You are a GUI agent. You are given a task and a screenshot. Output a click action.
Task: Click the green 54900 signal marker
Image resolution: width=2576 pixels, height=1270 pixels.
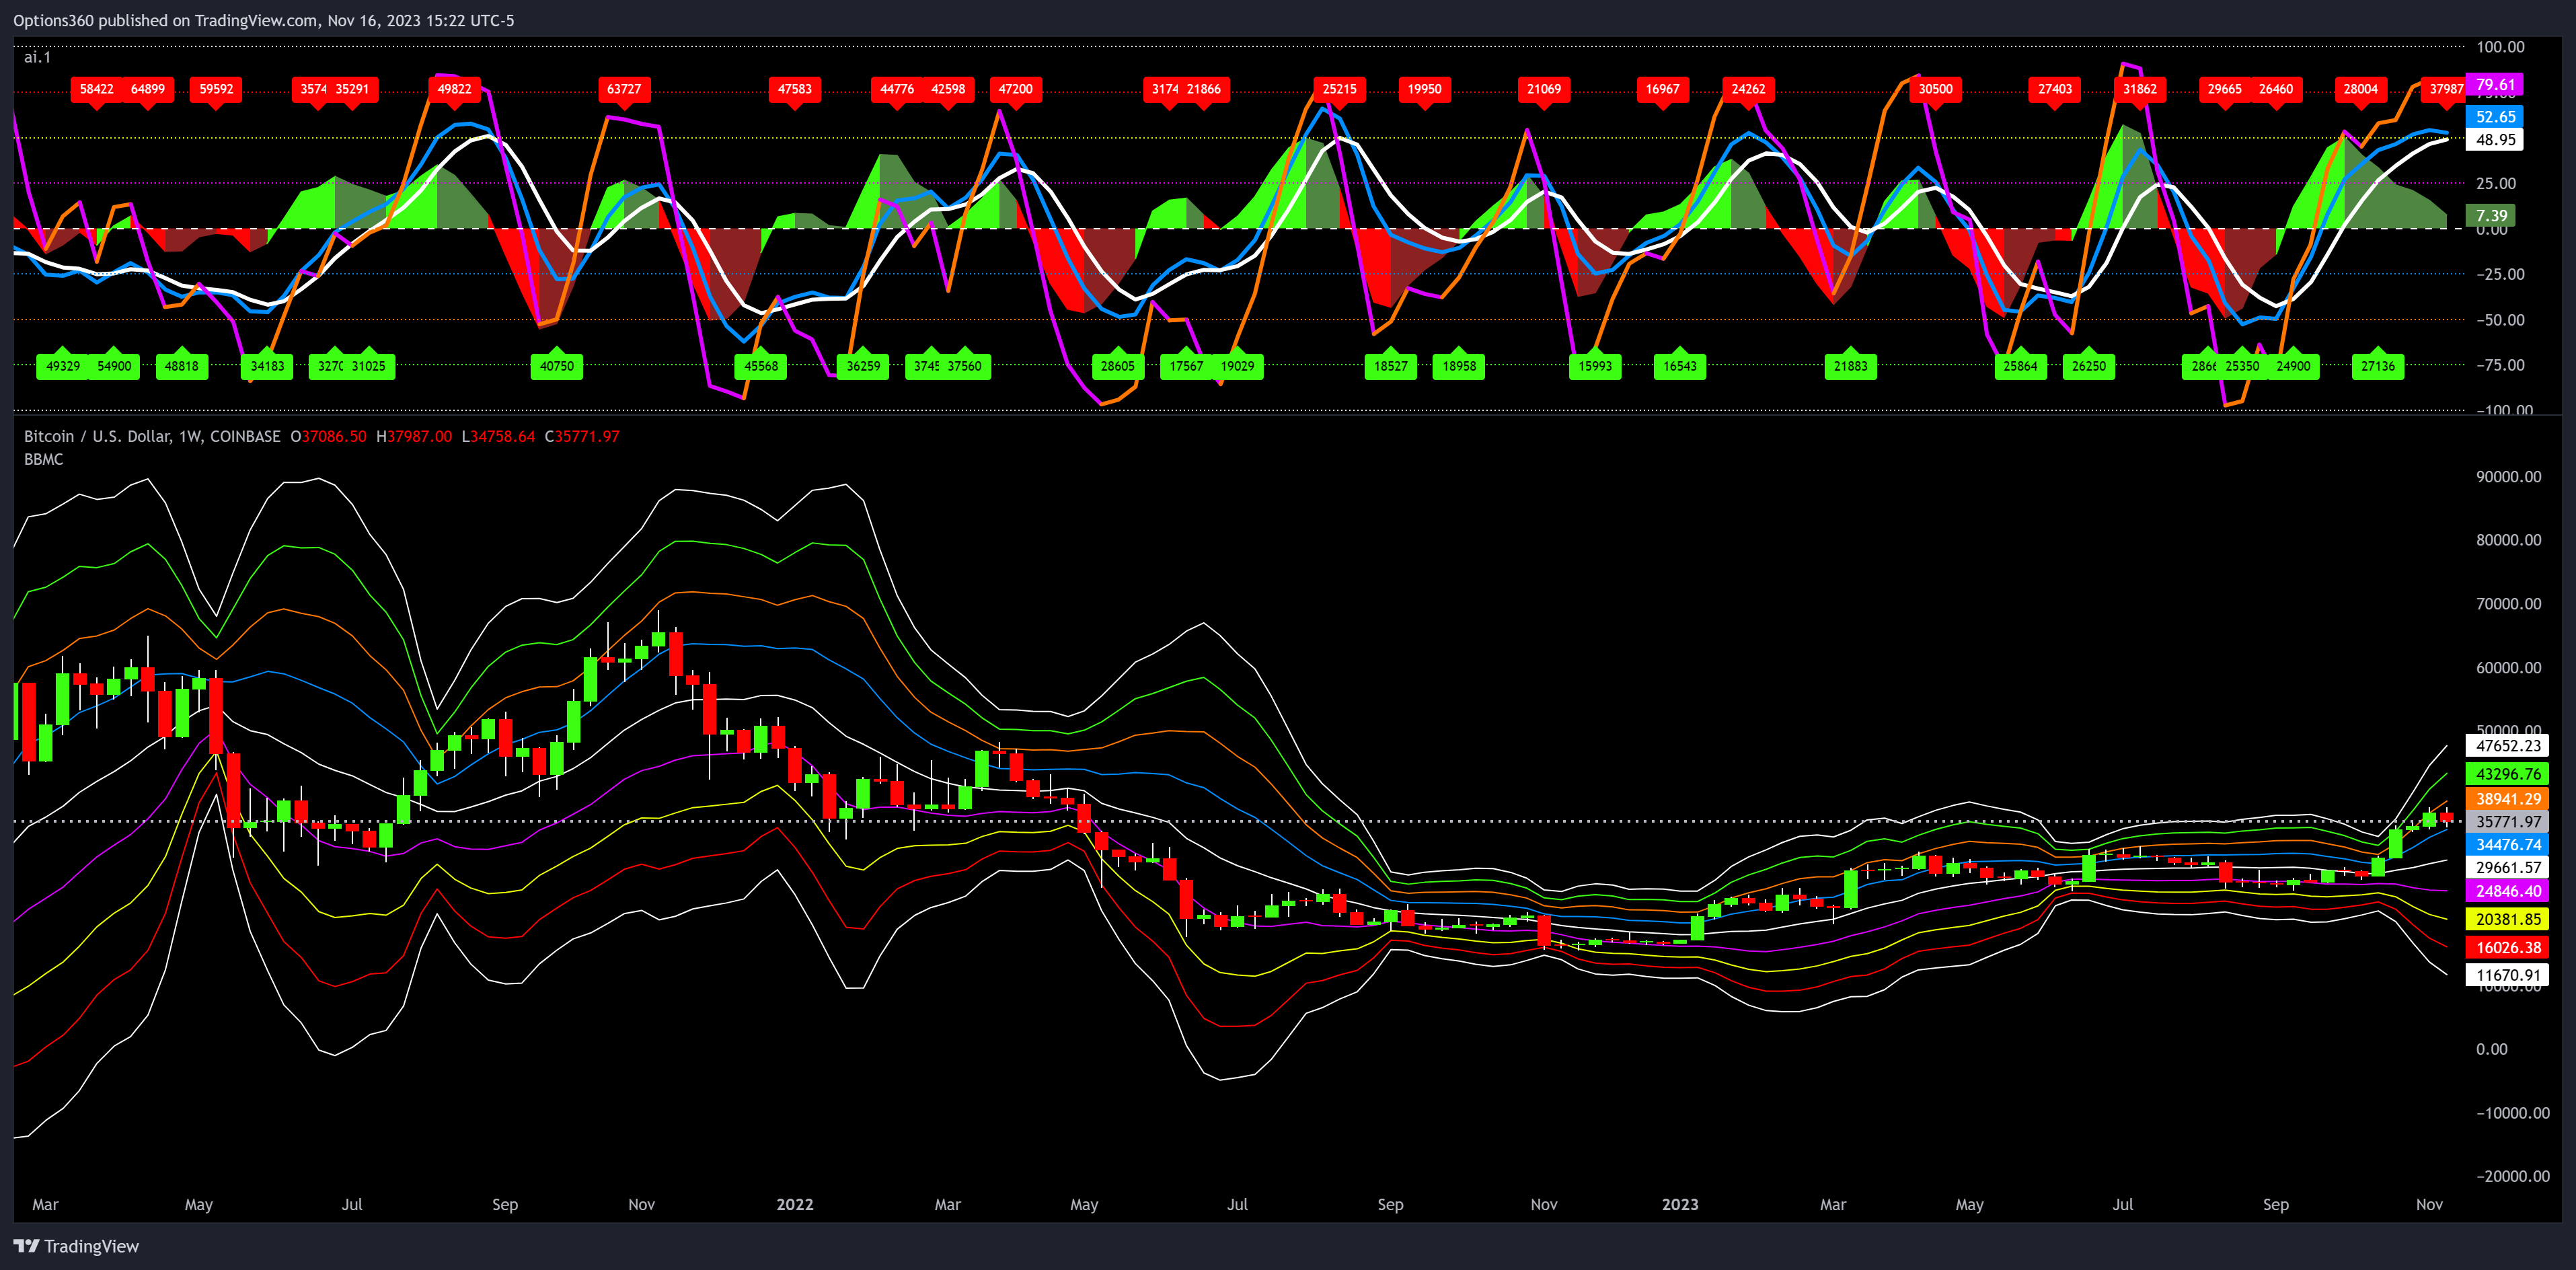point(114,366)
